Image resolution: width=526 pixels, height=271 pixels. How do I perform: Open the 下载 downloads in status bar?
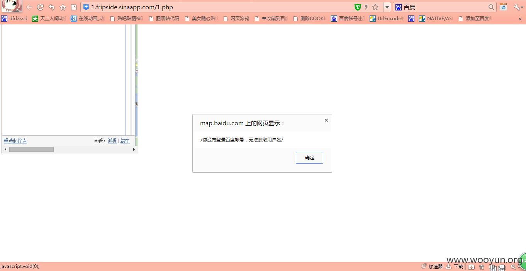[455, 266]
